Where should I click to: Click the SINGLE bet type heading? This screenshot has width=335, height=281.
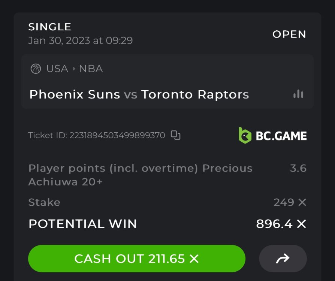pos(50,27)
